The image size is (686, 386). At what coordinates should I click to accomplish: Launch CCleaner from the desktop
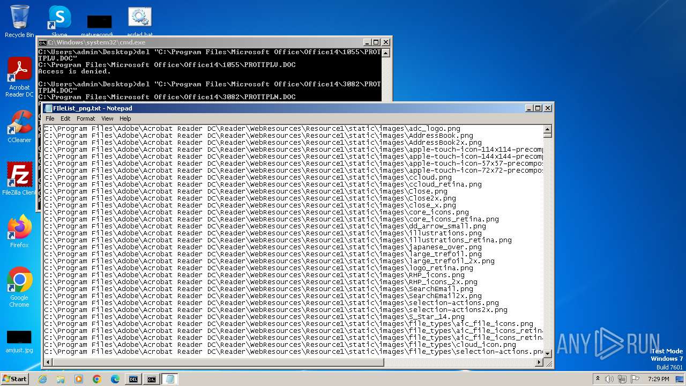[19, 127]
